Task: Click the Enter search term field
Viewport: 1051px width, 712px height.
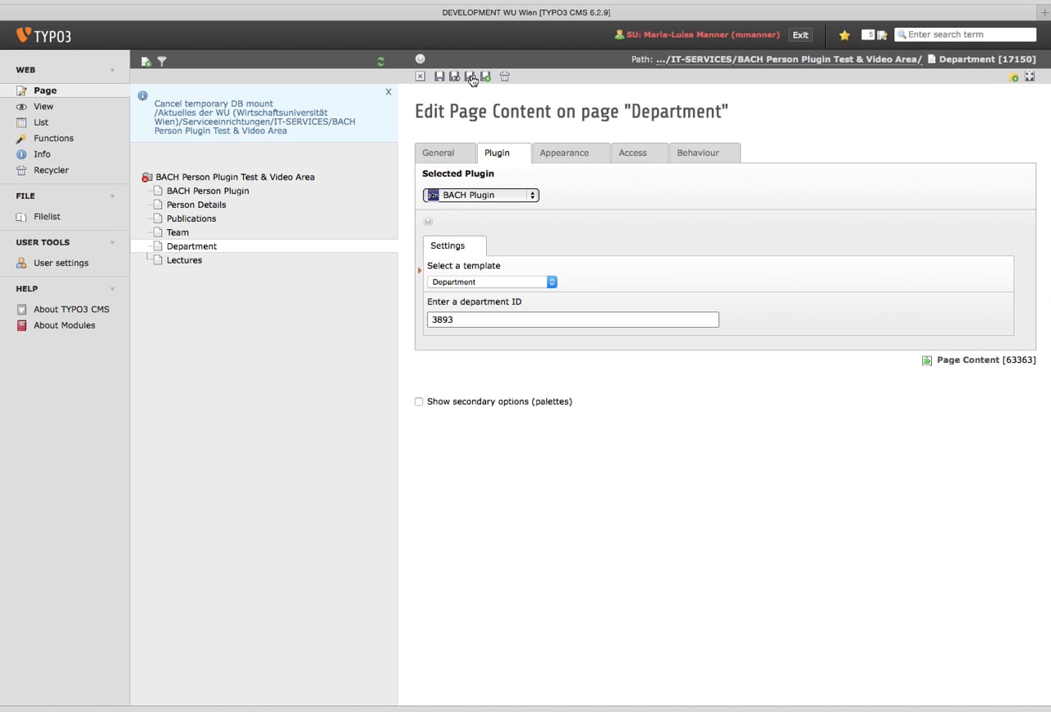Action: [x=966, y=34]
